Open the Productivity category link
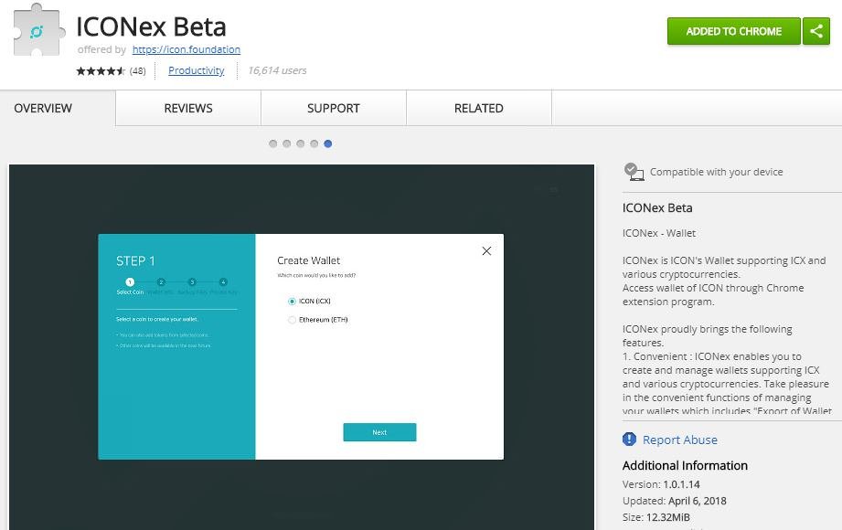 click(x=196, y=70)
